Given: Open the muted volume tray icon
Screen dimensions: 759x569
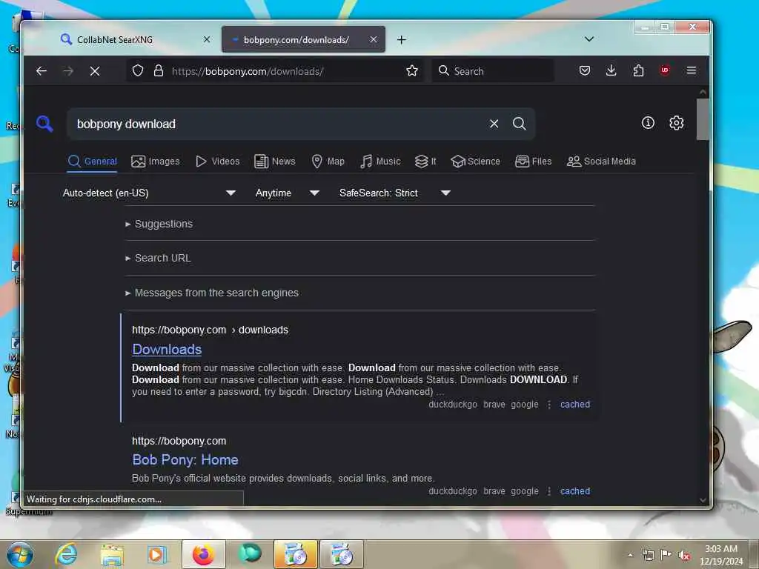Looking at the screenshot, I should 684,556.
